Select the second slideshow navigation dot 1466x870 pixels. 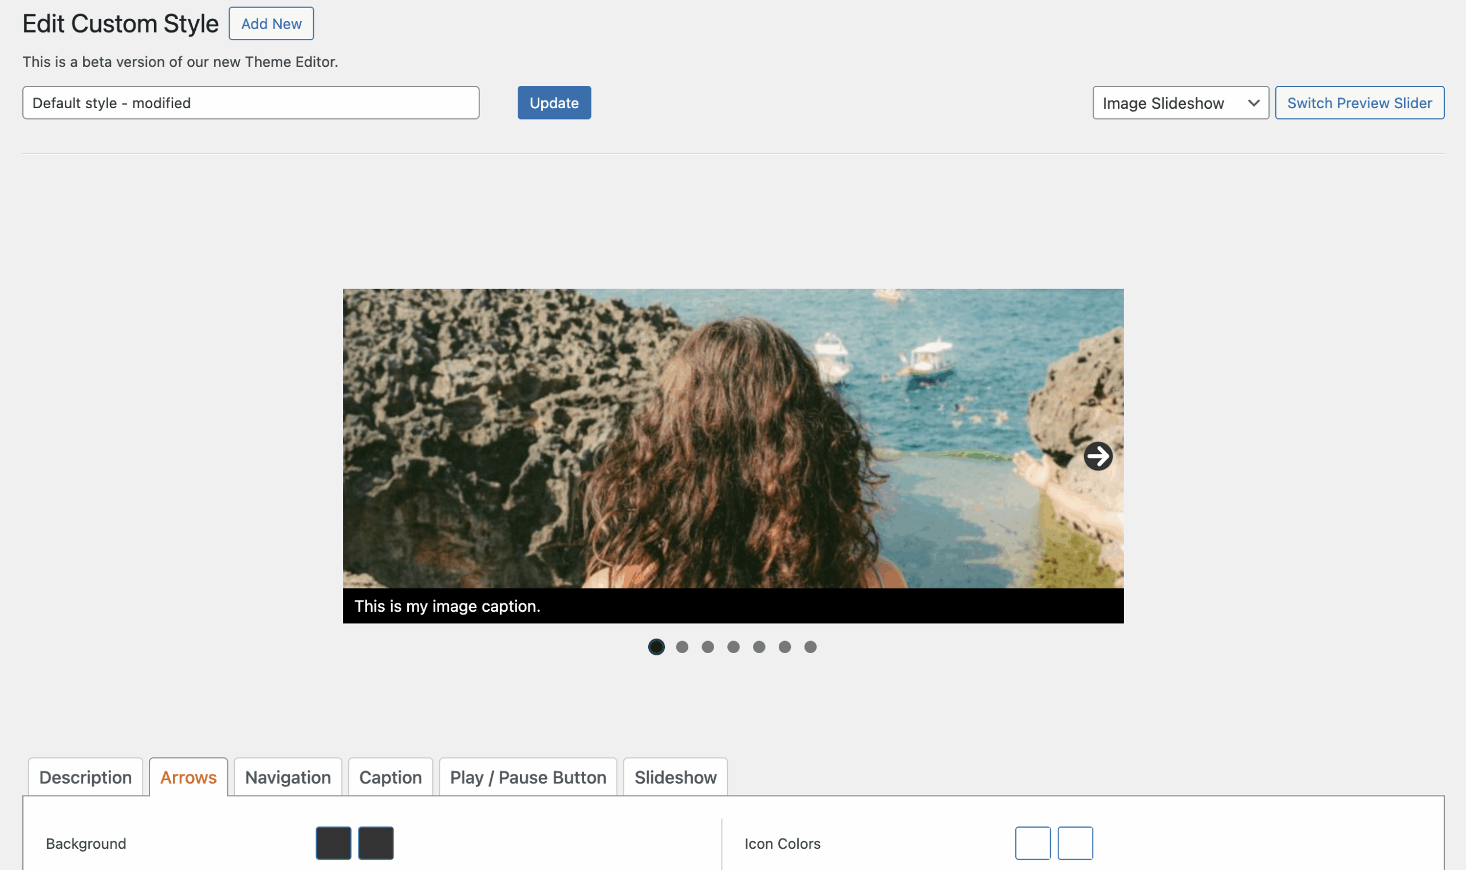point(682,647)
